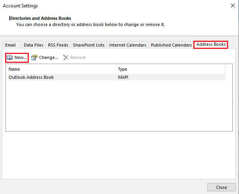239x194 pixels.
Task: Click the Remove button label
Action: [78, 57]
